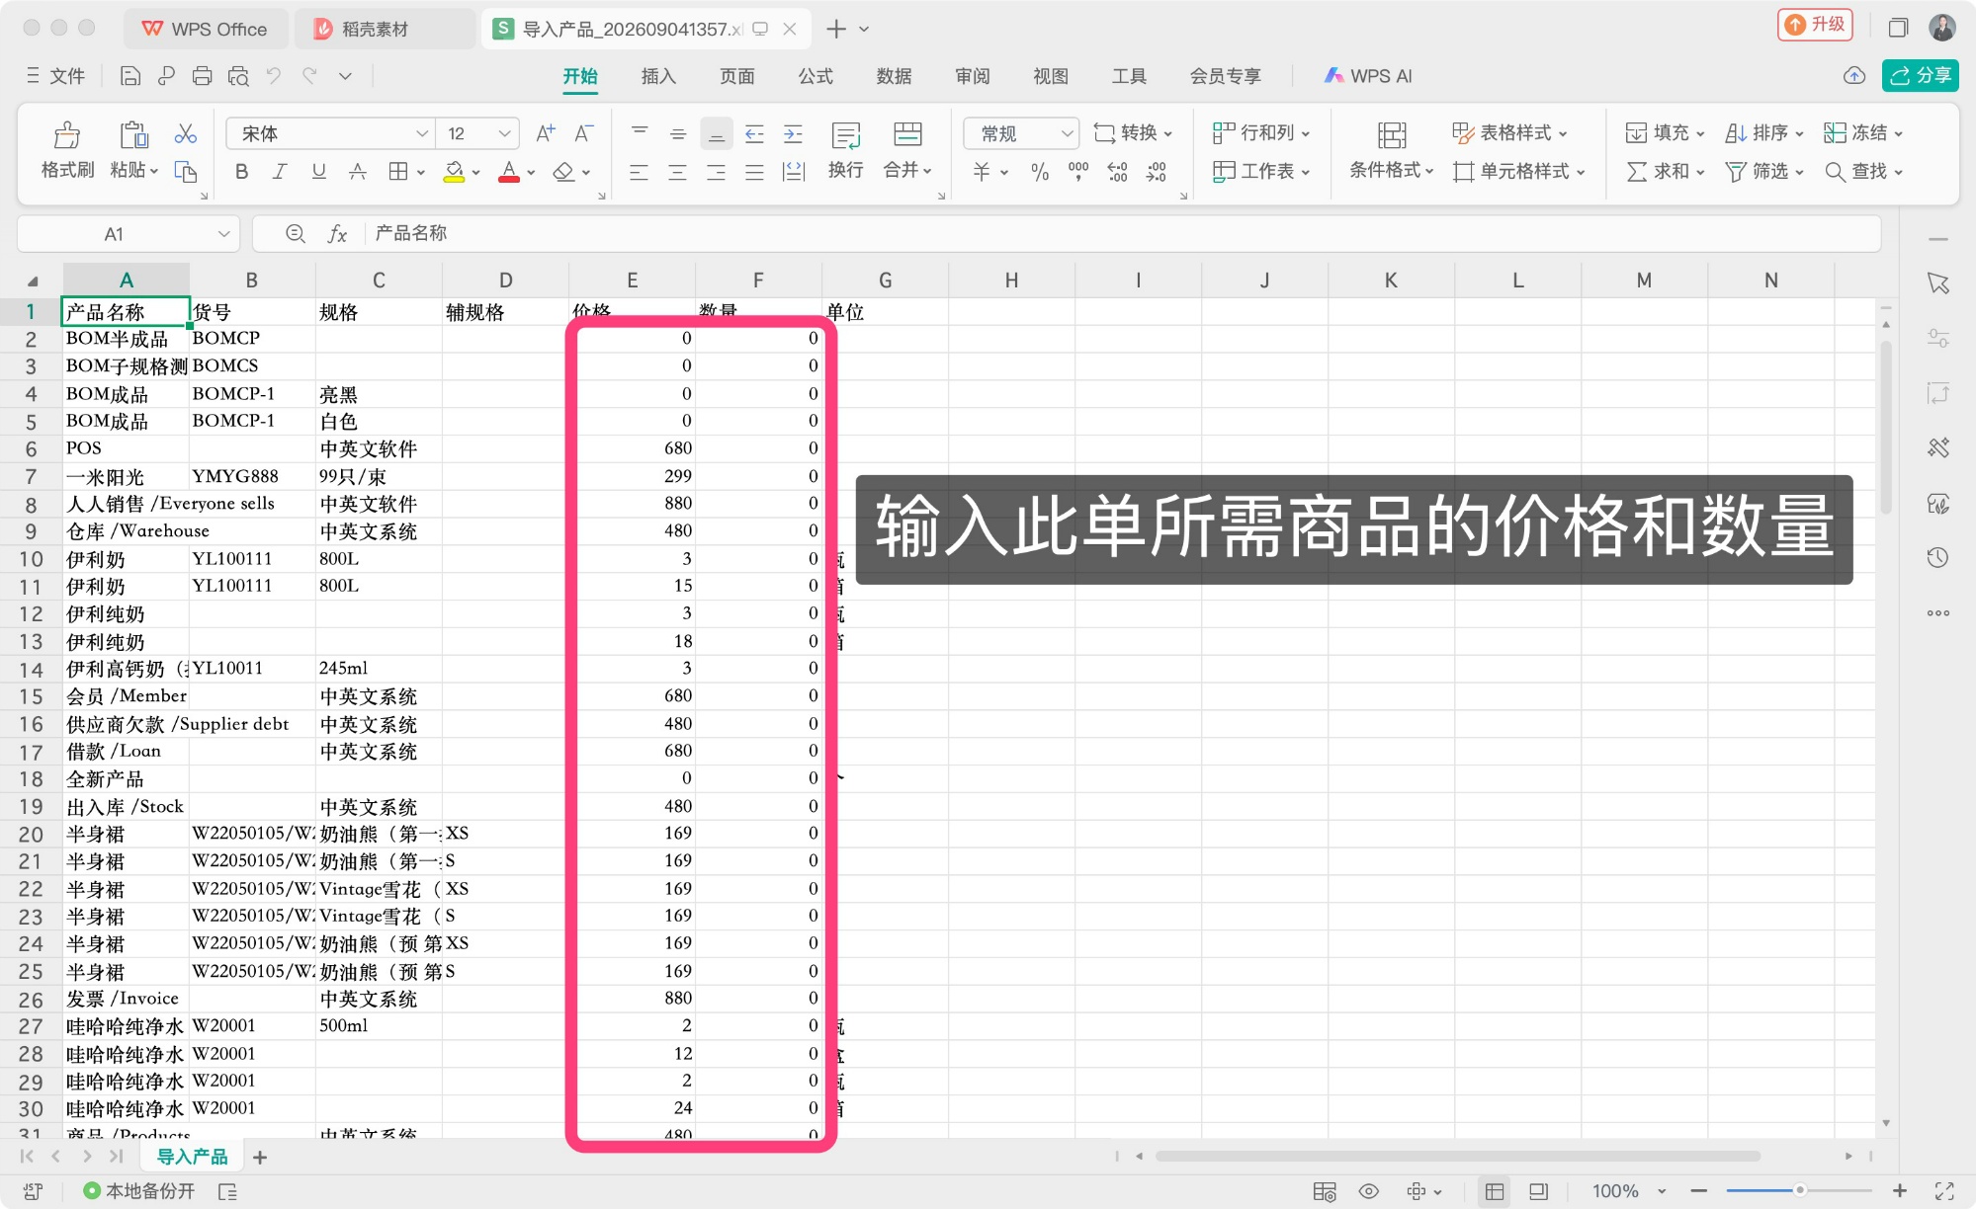This screenshot has height=1209, width=1976.
Task: Open the 文件 (File) menu
Action: [56, 76]
